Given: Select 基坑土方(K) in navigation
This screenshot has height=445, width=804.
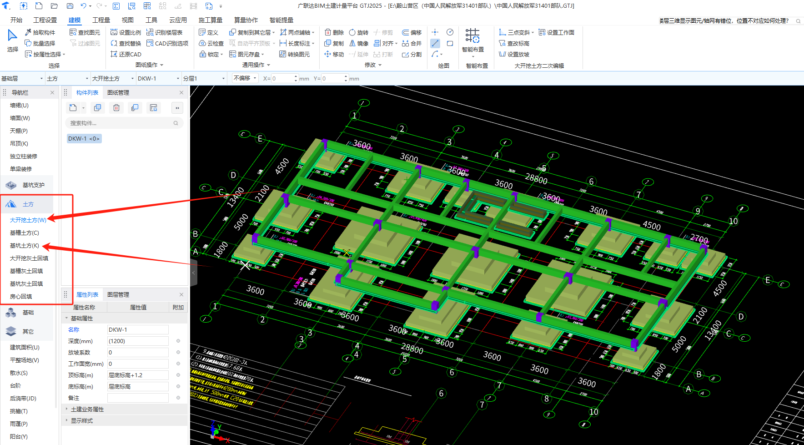Looking at the screenshot, I should click(25, 245).
